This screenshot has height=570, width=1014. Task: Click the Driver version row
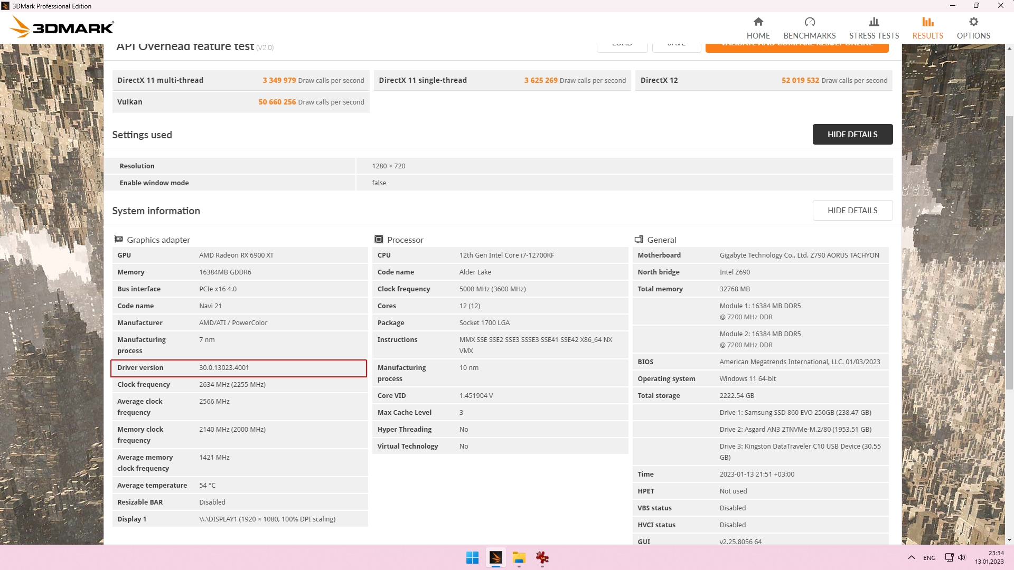tap(238, 368)
